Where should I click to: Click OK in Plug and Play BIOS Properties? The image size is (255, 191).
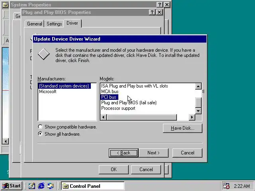pyautogui.click(x=114, y=170)
